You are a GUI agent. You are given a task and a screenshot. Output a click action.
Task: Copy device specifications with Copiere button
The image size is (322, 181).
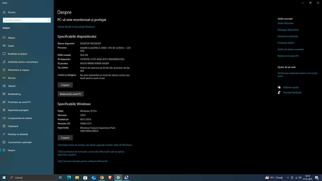pos(65,85)
